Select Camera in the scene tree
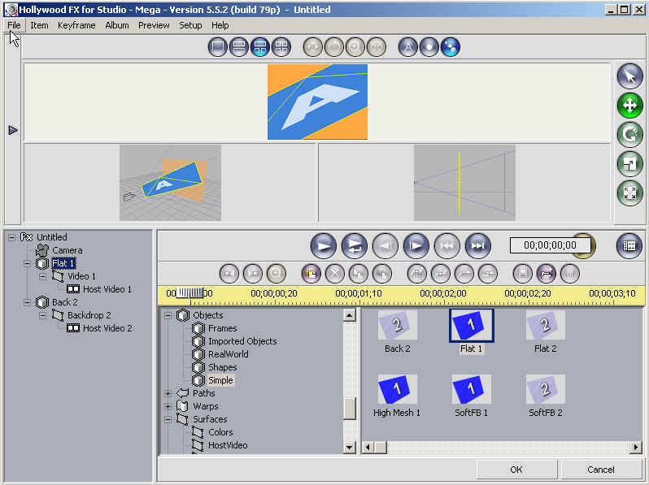This screenshot has width=649, height=485. point(67,250)
